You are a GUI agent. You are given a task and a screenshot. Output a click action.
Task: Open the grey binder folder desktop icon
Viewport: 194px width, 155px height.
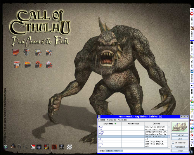(27, 52)
